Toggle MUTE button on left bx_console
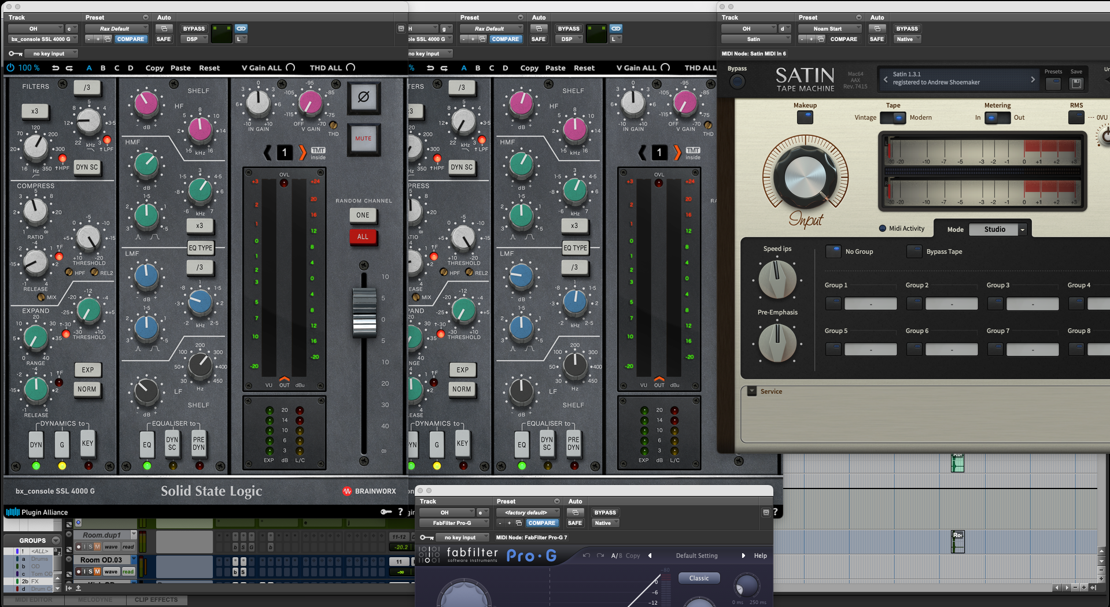This screenshot has height=607, width=1110. [x=363, y=139]
